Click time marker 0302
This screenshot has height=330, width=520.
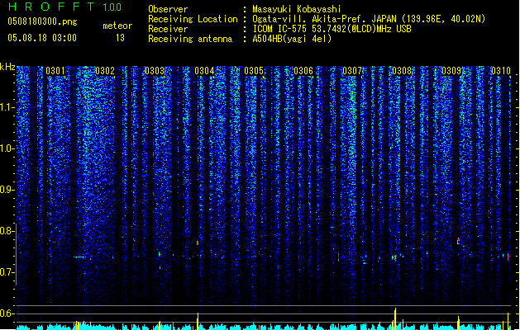pos(105,71)
